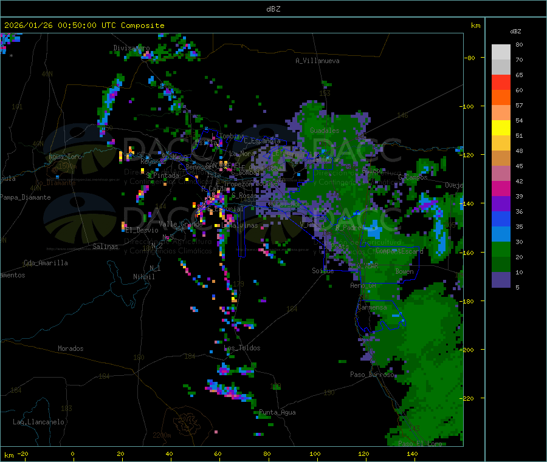This screenshot has height=462, width=547.
Task: Click the Lag.Llancanelo map label
Action: point(39,422)
